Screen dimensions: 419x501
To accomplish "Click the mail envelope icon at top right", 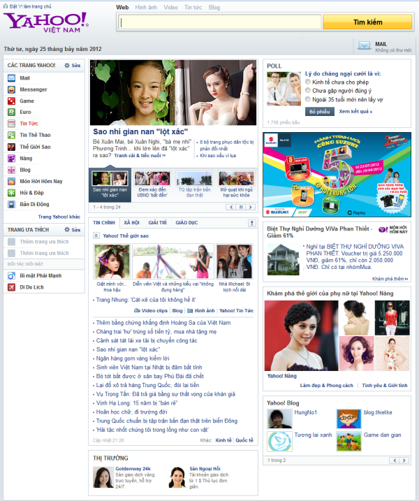I will tap(365, 45).
